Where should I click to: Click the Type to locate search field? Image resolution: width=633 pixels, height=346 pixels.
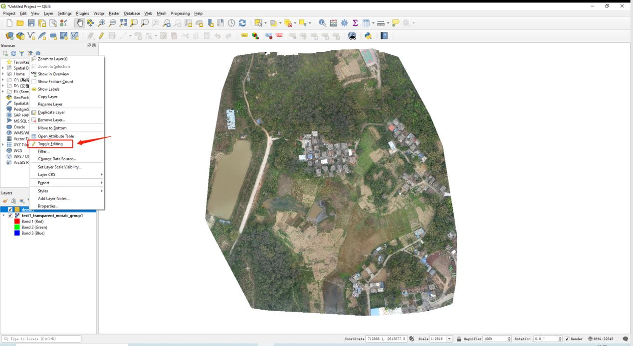[x=42, y=339]
